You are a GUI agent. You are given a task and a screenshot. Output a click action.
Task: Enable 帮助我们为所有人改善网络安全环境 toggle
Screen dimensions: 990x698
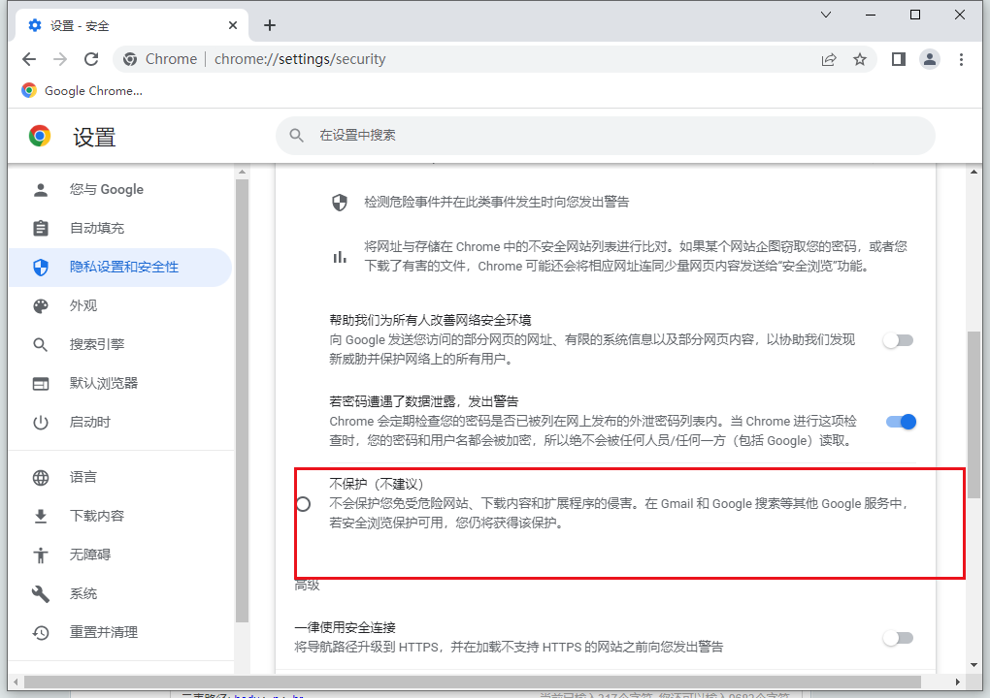899,340
